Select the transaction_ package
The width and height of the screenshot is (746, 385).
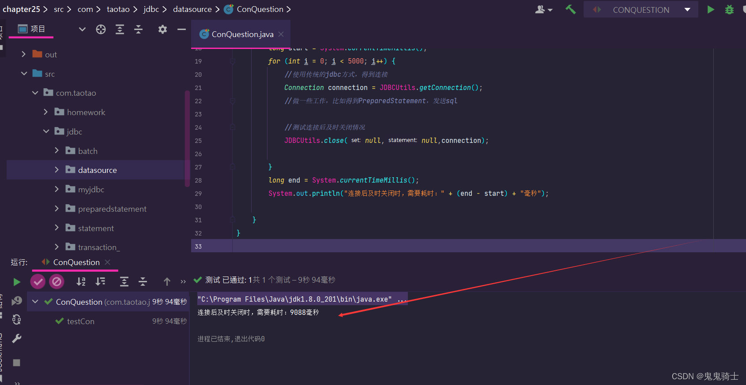[x=99, y=247]
